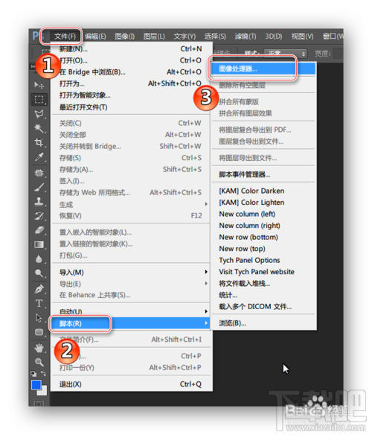Expand the 自动(U) submenu
This screenshot has width=372, height=435.
coord(131,311)
